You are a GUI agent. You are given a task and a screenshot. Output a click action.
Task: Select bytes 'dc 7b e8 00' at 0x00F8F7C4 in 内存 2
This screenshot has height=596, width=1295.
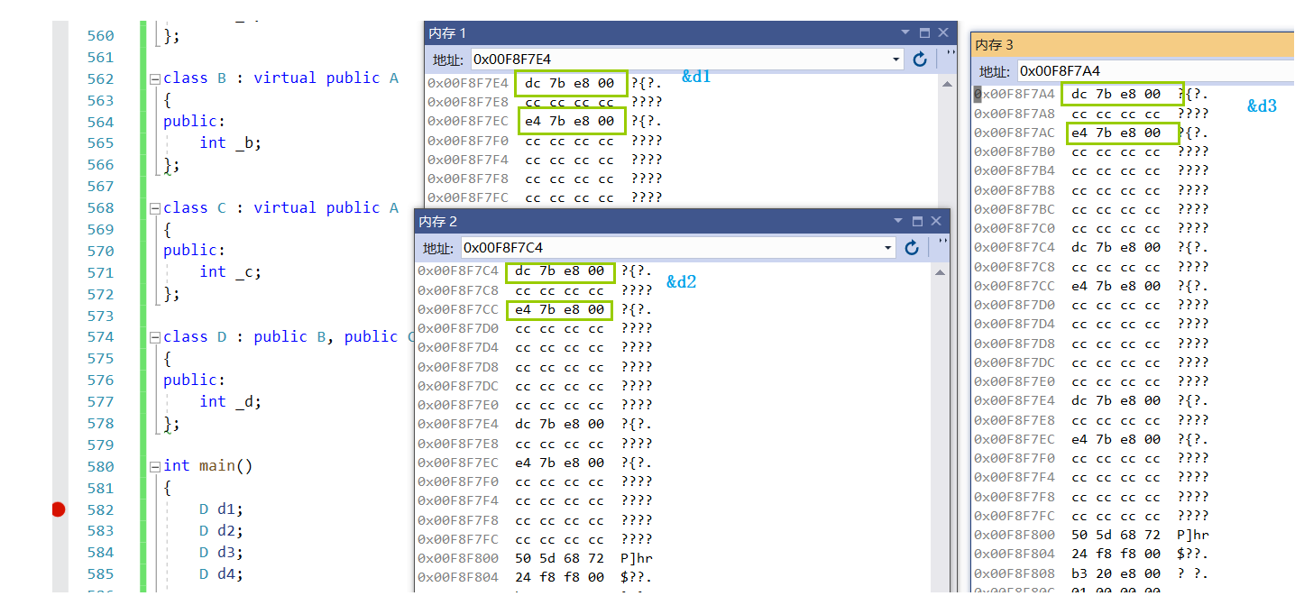click(x=560, y=271)
